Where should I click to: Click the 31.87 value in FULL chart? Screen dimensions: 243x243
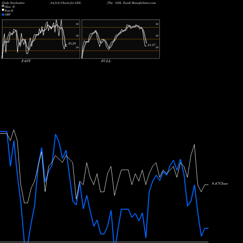(x=152, y=45)
